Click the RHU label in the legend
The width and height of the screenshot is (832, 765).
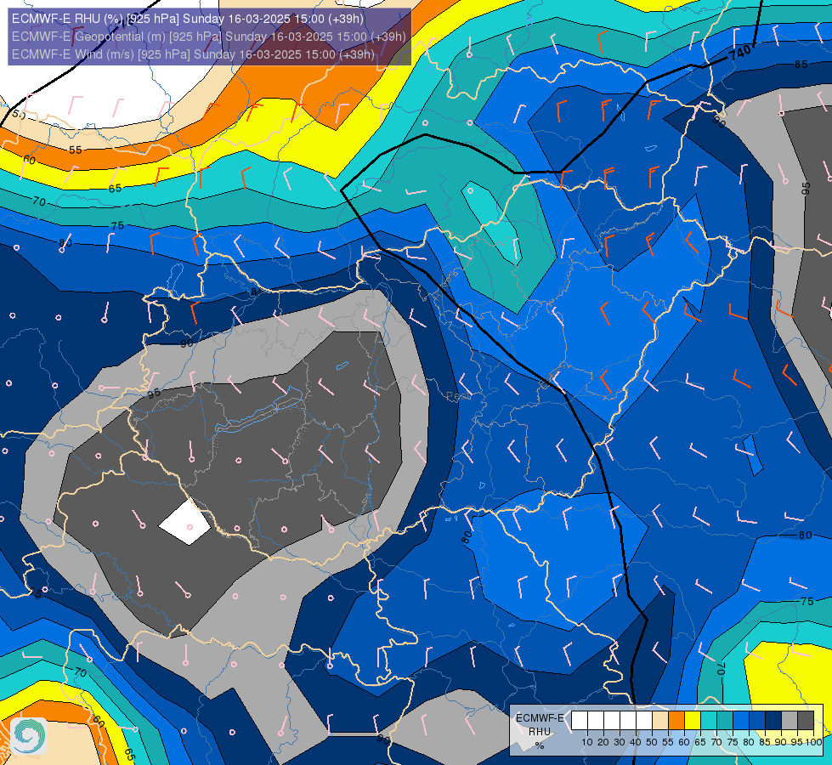click(540, 732)
